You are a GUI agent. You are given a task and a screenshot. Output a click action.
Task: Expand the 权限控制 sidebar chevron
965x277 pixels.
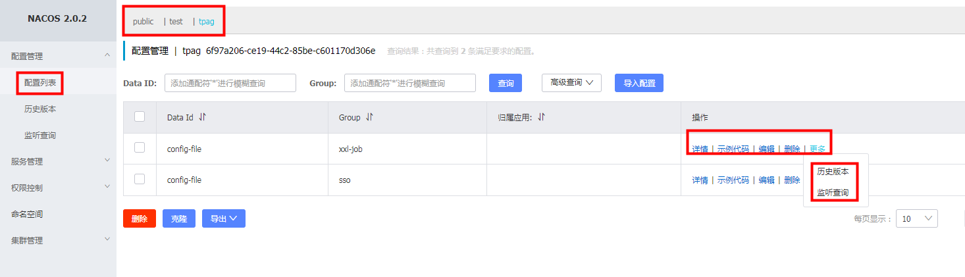click(107, 186)
